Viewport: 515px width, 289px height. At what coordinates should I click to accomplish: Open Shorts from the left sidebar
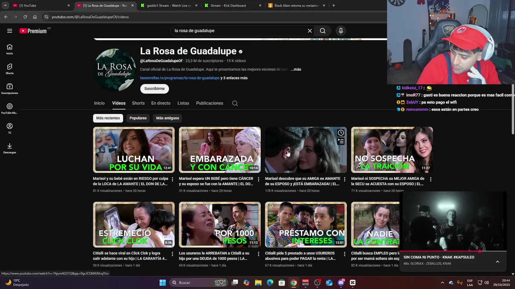pos(10,69)
